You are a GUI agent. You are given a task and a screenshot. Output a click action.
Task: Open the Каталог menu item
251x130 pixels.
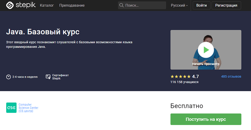coord(47,5)
